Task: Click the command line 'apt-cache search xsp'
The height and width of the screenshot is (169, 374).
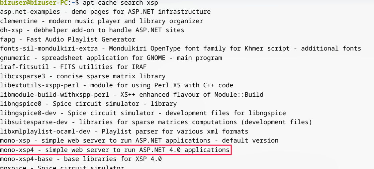Action: point(120,3)
